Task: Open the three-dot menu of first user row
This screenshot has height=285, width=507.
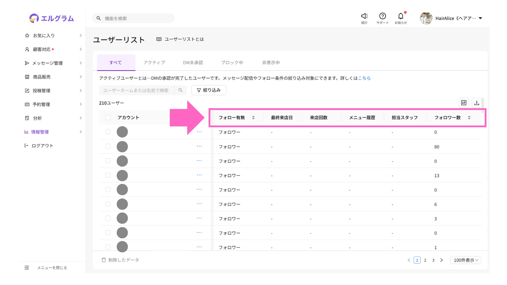Action: point(199,132)
